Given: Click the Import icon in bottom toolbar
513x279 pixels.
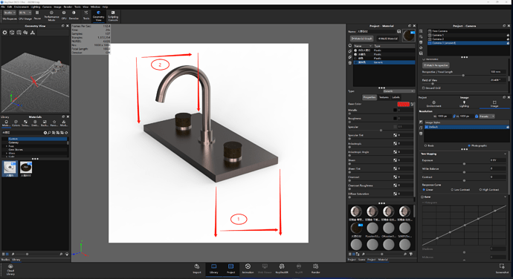Looking at the screenshot, I should tap(197, 269).
